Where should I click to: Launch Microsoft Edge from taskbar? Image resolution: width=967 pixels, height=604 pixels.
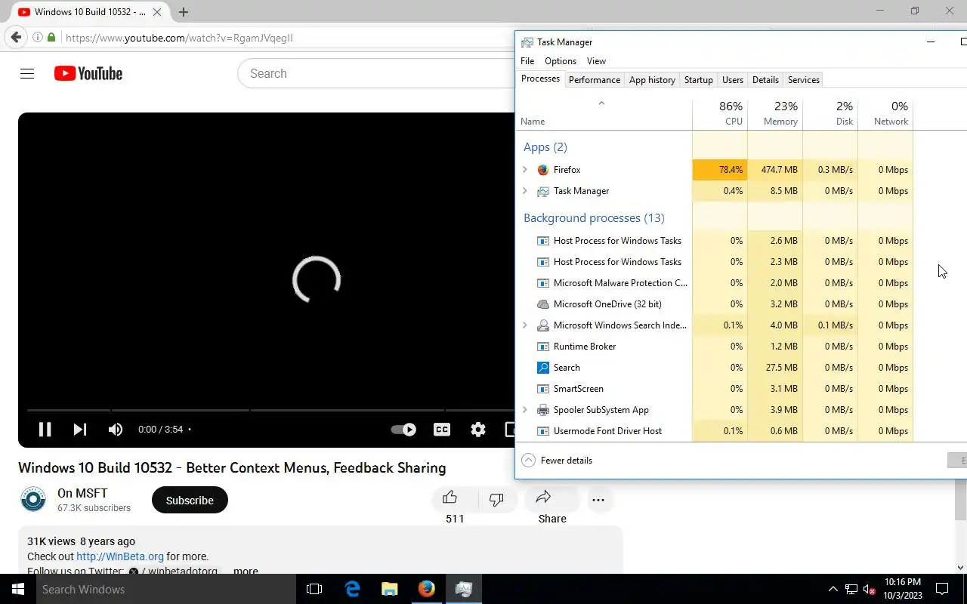click(352, 589)
